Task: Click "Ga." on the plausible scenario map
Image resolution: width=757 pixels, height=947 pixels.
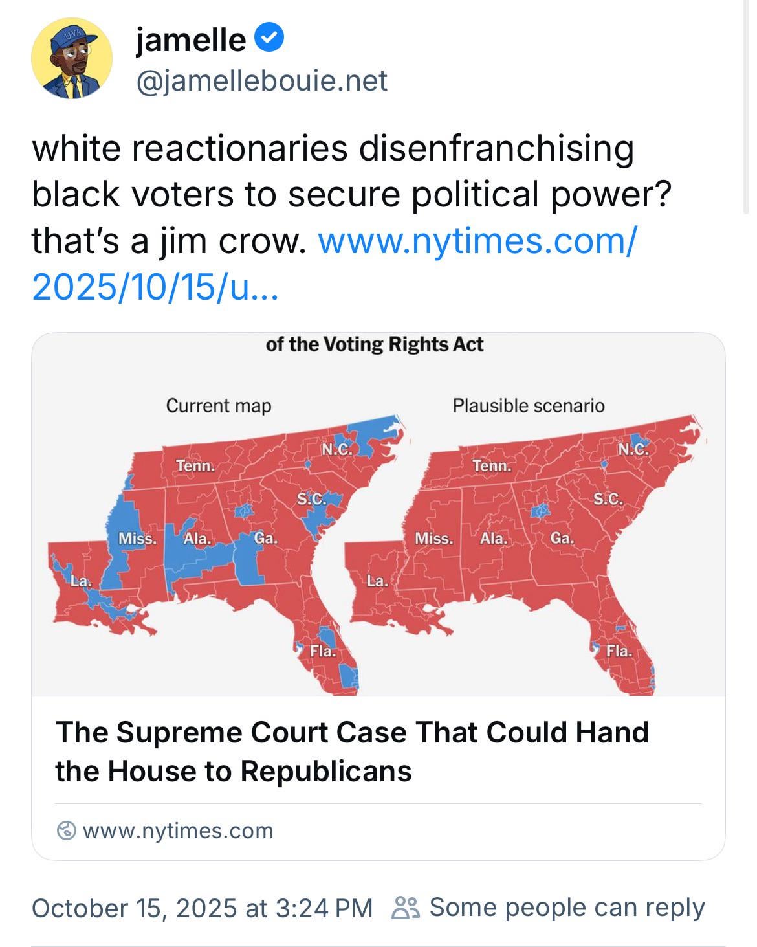Action: [x=562, y=539]
